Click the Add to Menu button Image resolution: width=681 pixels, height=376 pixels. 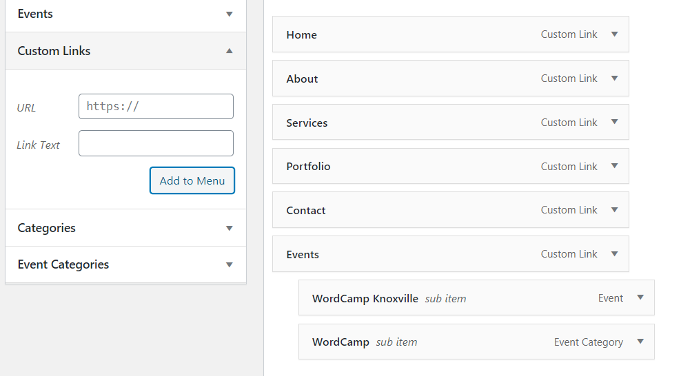(192, 180)
